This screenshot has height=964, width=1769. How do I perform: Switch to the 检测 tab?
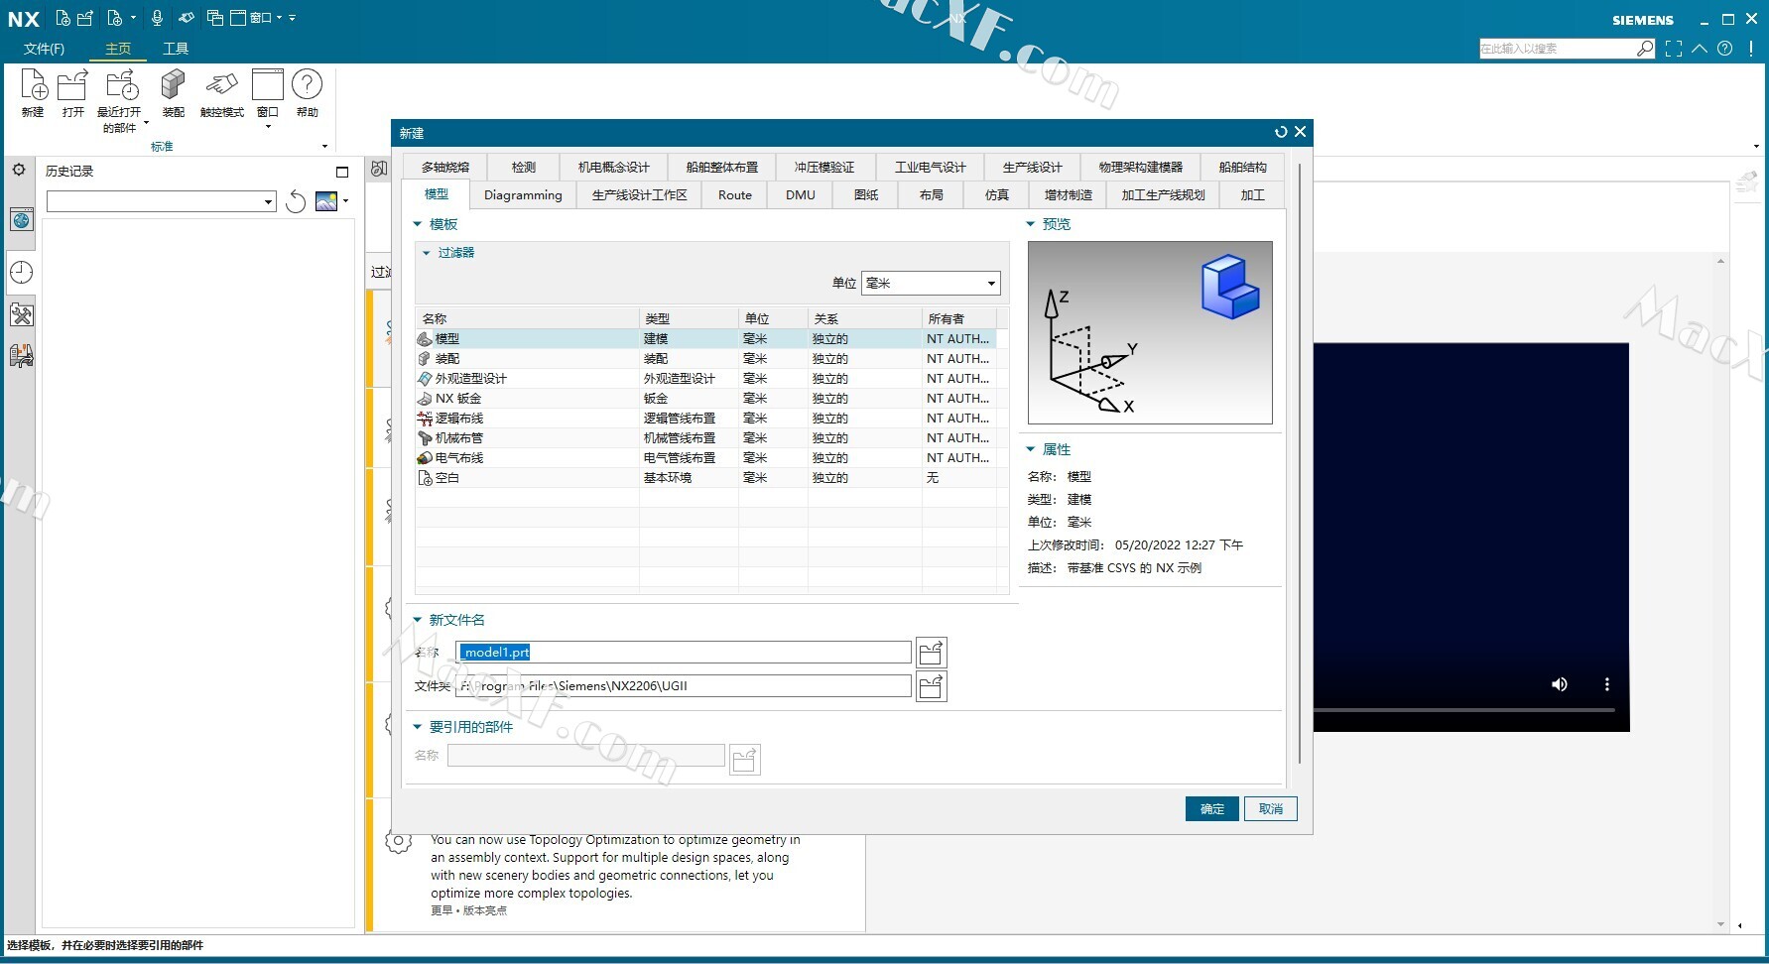524,168
